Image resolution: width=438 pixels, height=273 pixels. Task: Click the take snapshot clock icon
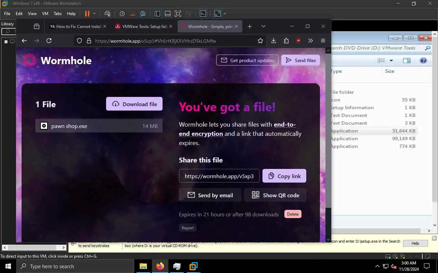(x=122, y=14)
